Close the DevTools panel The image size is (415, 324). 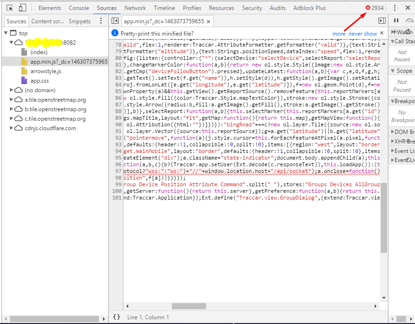(x=408, y=8)
